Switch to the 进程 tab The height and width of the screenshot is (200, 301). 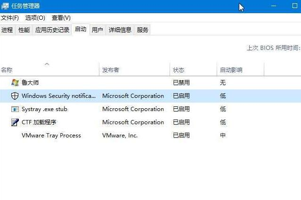[x=7, y=30]
